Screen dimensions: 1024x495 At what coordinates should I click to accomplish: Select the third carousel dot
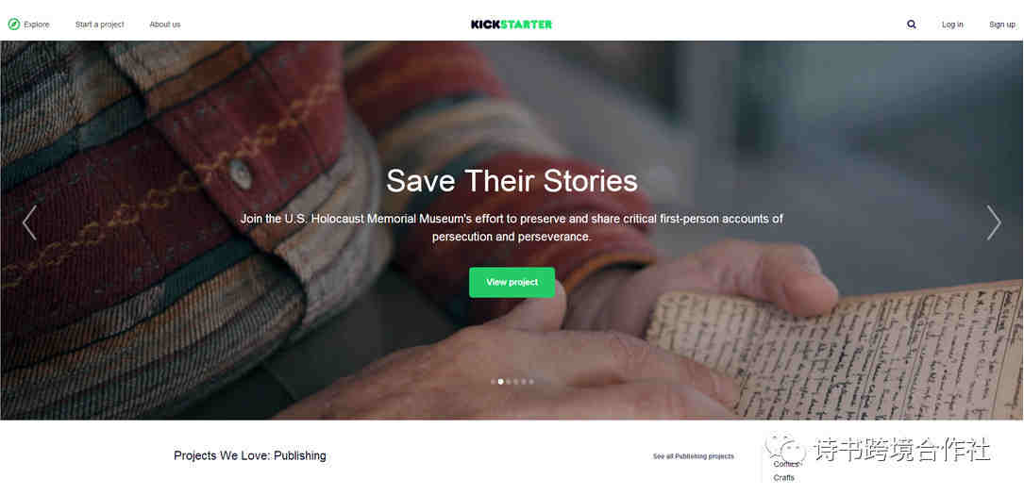coord(508,382)
